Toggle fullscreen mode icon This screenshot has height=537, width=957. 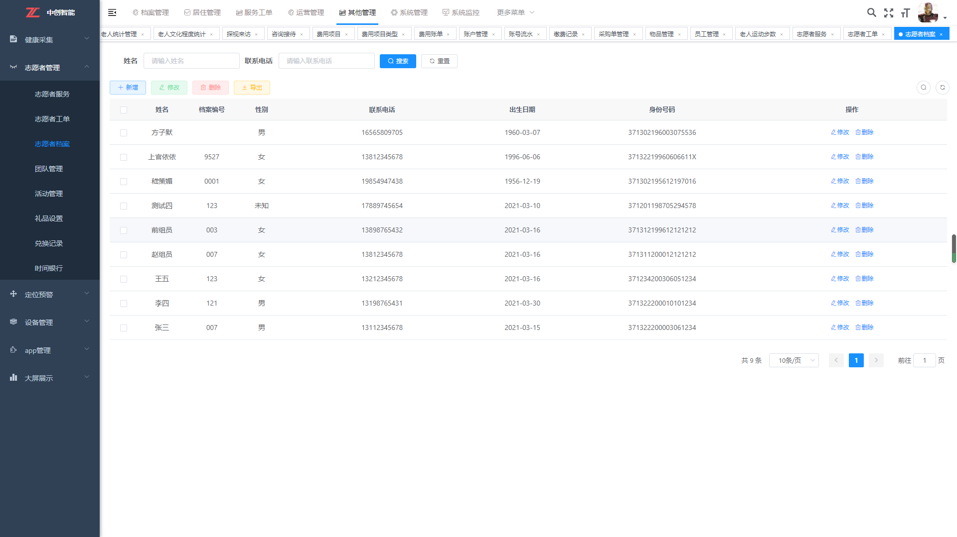889,13
